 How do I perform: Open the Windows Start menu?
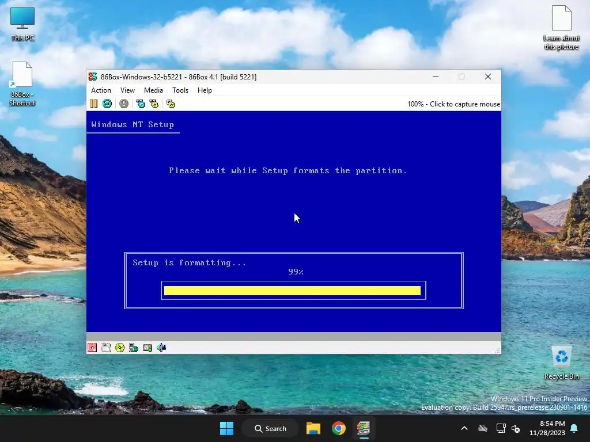(226, 428)
